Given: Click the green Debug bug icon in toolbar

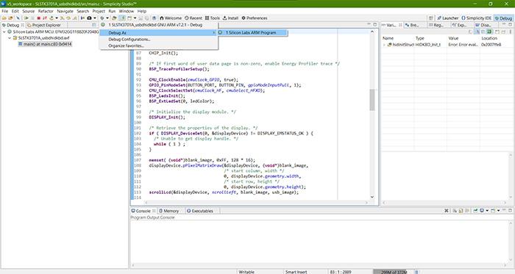Looking at the screenshot, I should coord(102,18).
